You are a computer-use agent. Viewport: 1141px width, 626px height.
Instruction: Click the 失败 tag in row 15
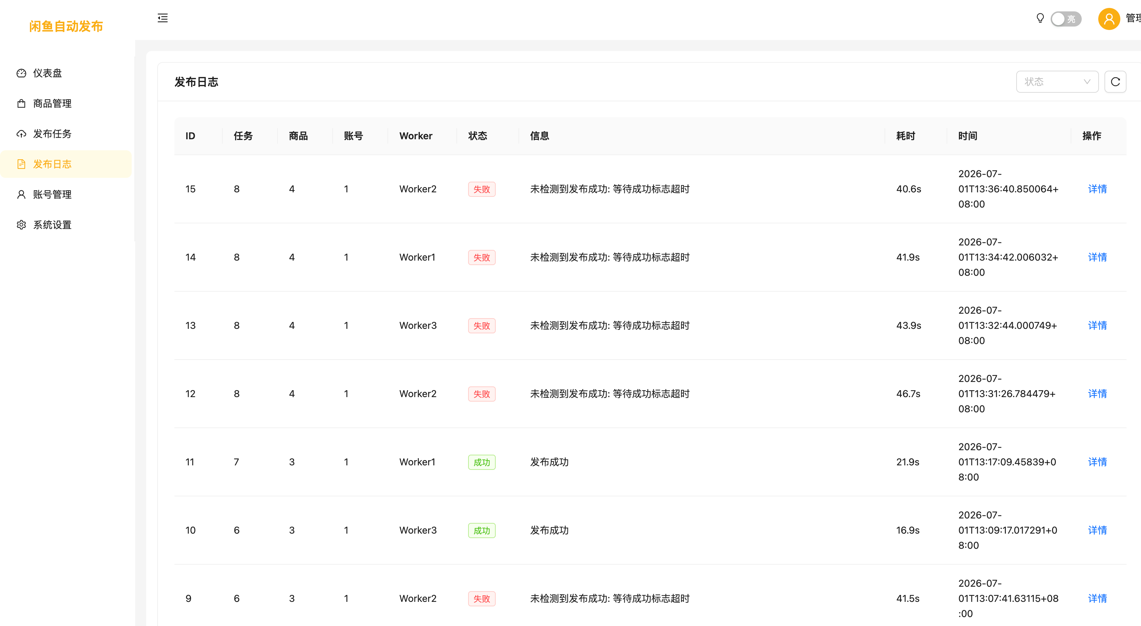(482, 189)
